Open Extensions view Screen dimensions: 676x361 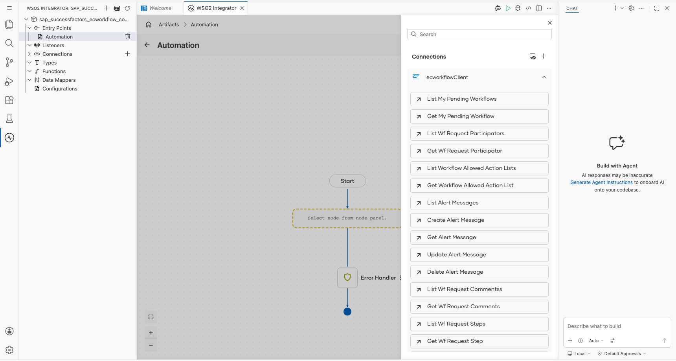tap(9, 100)
